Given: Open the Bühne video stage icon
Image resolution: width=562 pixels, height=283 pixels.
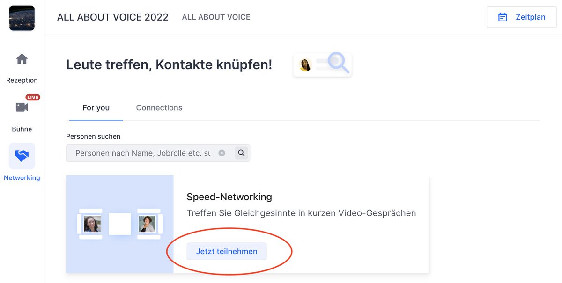Looking at the screenshot, I should click(22, 107).
